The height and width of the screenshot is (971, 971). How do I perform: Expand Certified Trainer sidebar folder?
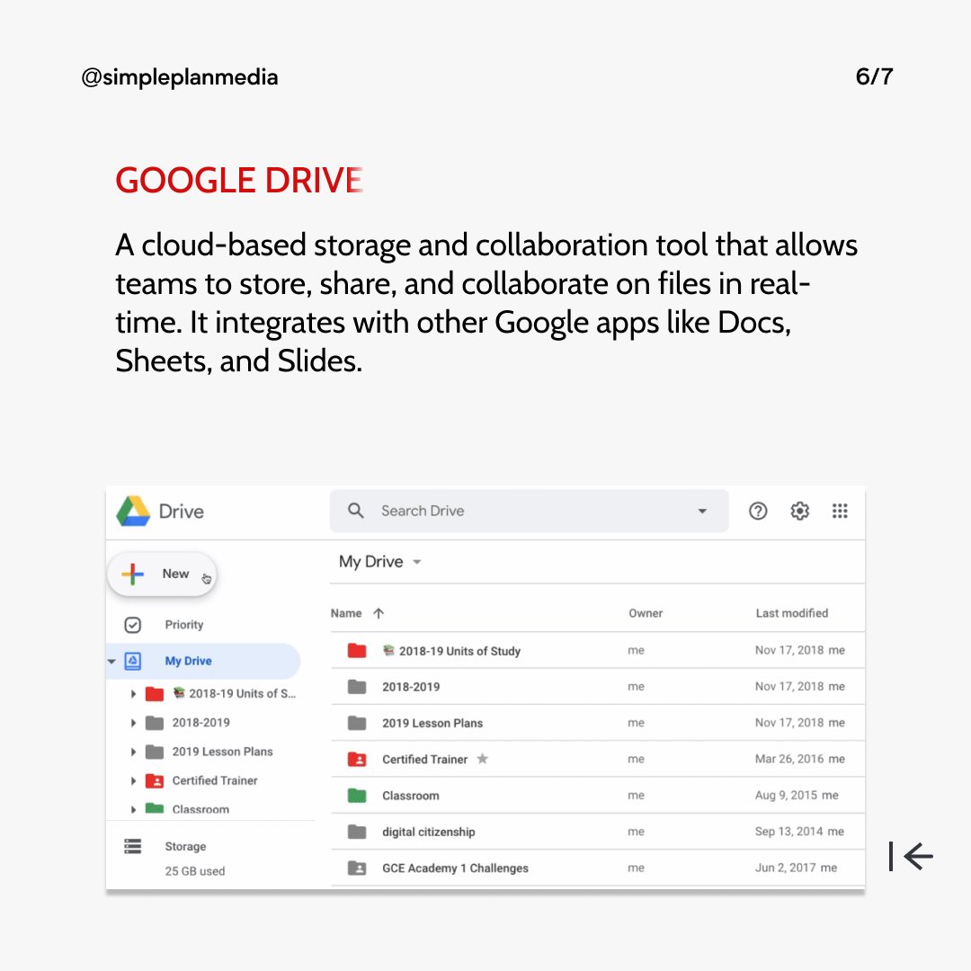click(x=133, y=781)
